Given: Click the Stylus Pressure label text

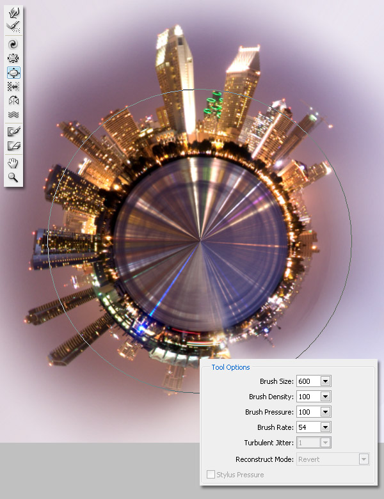Looking at the screenshot, I should pyautogui.click(x=240, y=475).
